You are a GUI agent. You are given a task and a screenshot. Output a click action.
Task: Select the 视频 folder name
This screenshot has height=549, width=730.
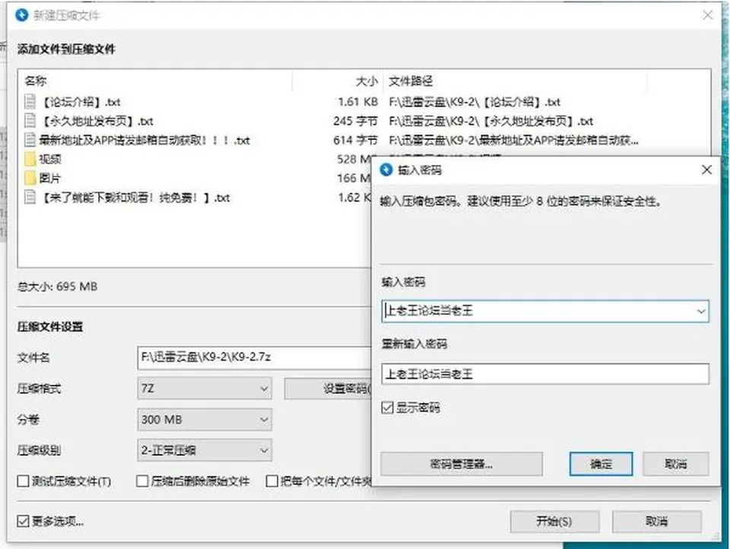[x=50, y=159]
